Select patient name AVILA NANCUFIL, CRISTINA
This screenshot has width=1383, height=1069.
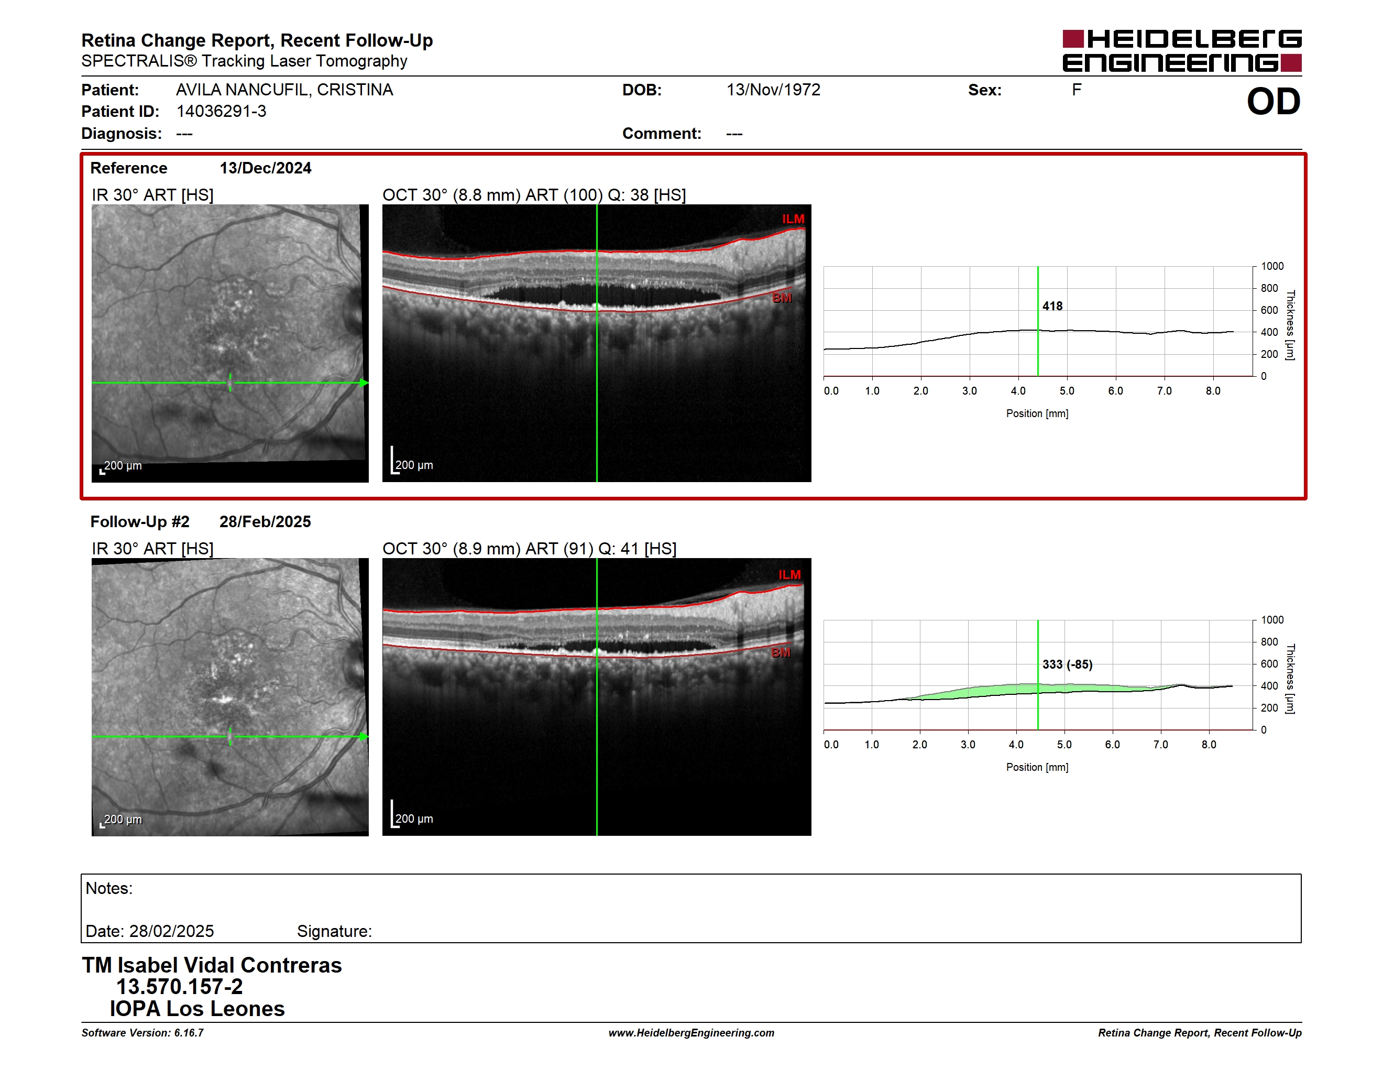(x=284, y=90)
